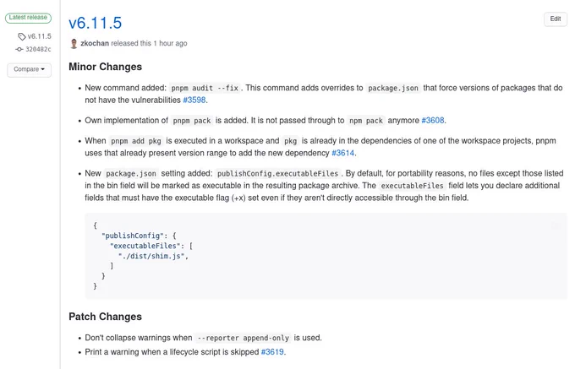Click the publishConfig JSON code block

[x=326, y=256]
